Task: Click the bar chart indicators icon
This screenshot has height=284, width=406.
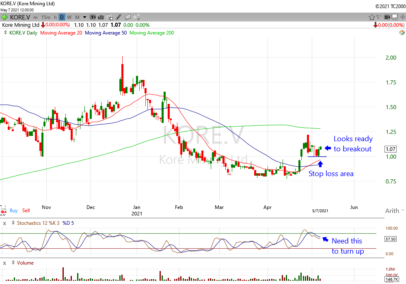Action: [101, 17]
